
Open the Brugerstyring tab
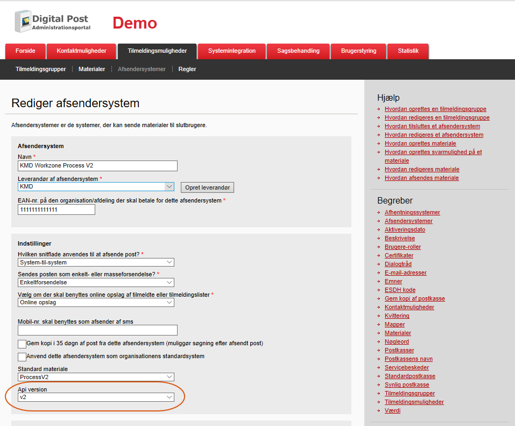pyautogui.click(x=358, y=51)
